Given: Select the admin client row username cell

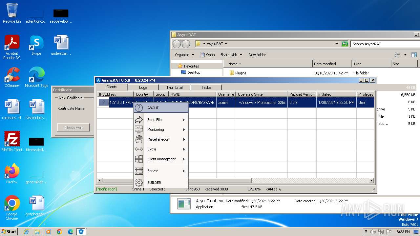Looking at the screenshot, I should [226, 103].
